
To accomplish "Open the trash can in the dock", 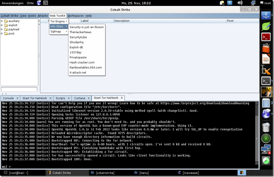I will [266, 125].
